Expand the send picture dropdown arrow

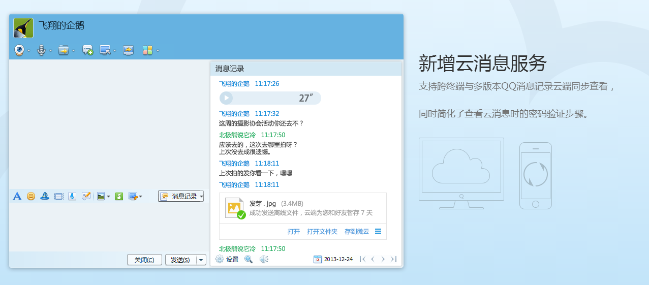click(x=108, y=197)
